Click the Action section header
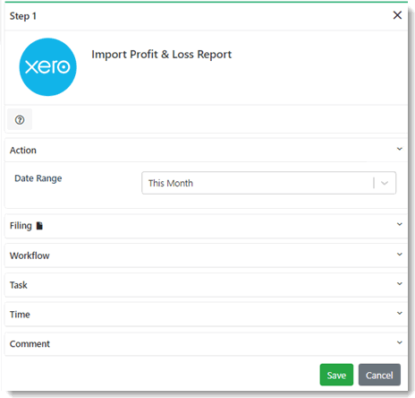Image resolution: width=415 pixels, height=398 pixels. 206,150
